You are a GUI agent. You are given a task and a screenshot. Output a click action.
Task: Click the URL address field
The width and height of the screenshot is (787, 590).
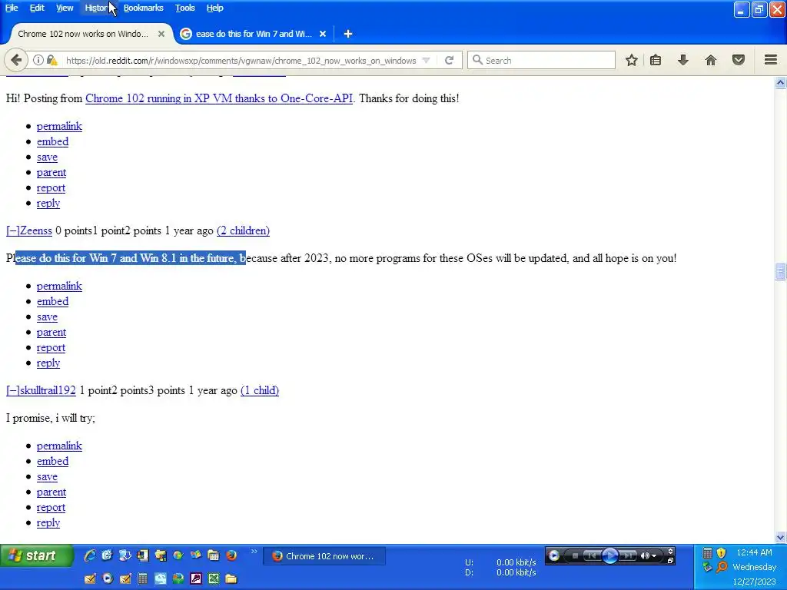tap(241, 60)
